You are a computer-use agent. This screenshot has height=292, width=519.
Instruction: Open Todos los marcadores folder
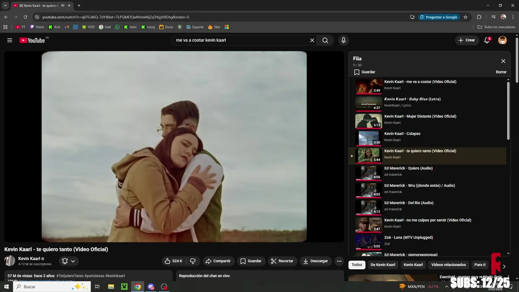[x=496, y=27]
